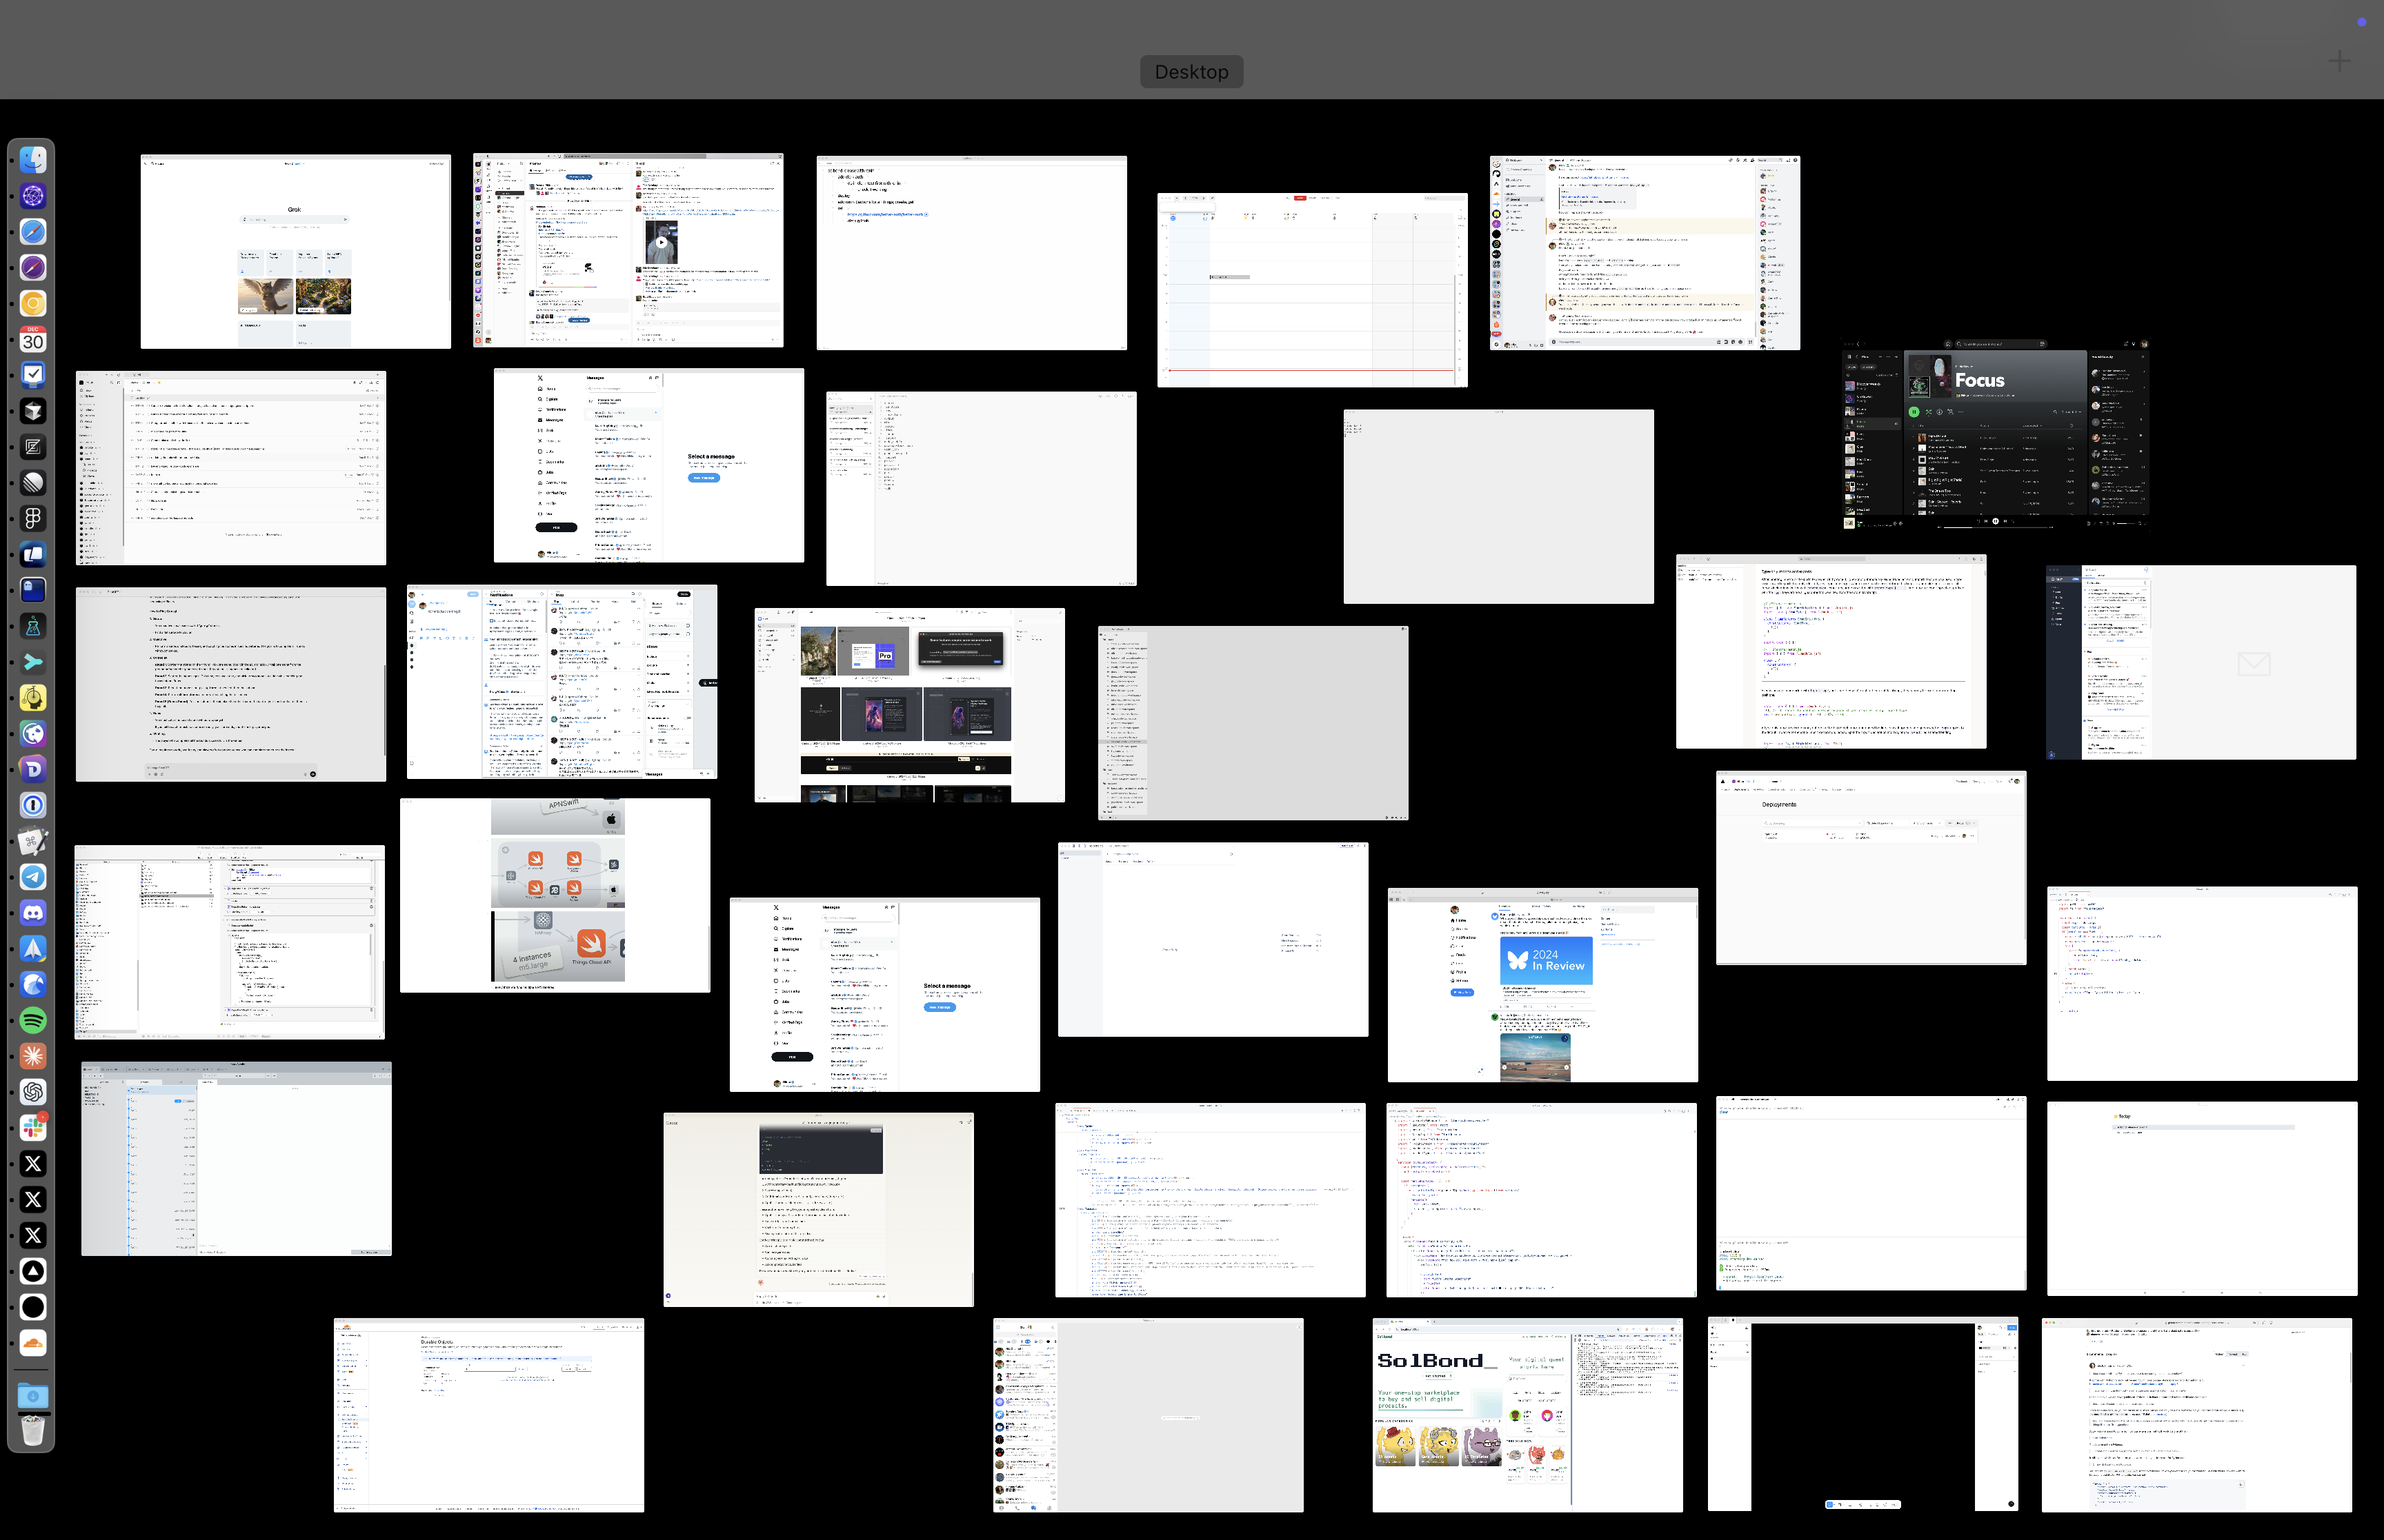This screenshot has height=1540, width=2384.
Task: Click the Spotify Dock icon
Action: [33, 1020]
